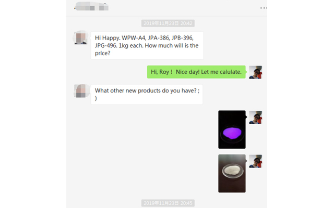
Task: Click the 'WPW-A4' text in first message
Action: point(134,38)
